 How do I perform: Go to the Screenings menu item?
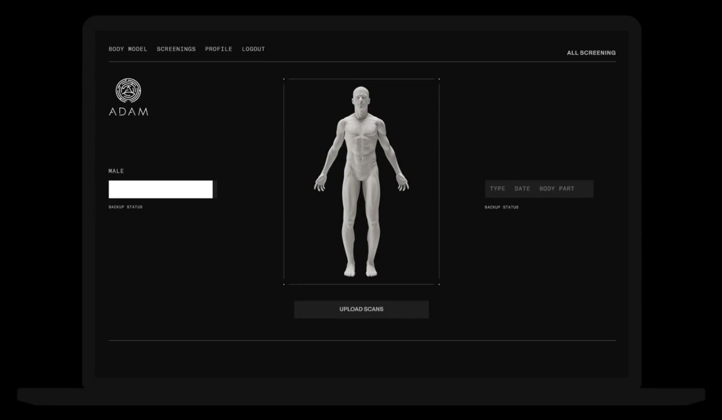(x=176, y=49)
